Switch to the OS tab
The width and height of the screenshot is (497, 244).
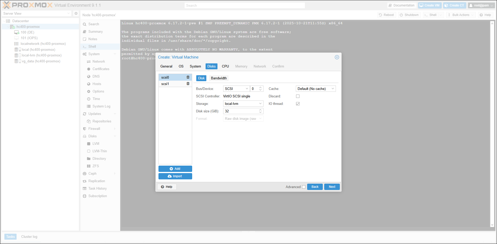(181, 66)
